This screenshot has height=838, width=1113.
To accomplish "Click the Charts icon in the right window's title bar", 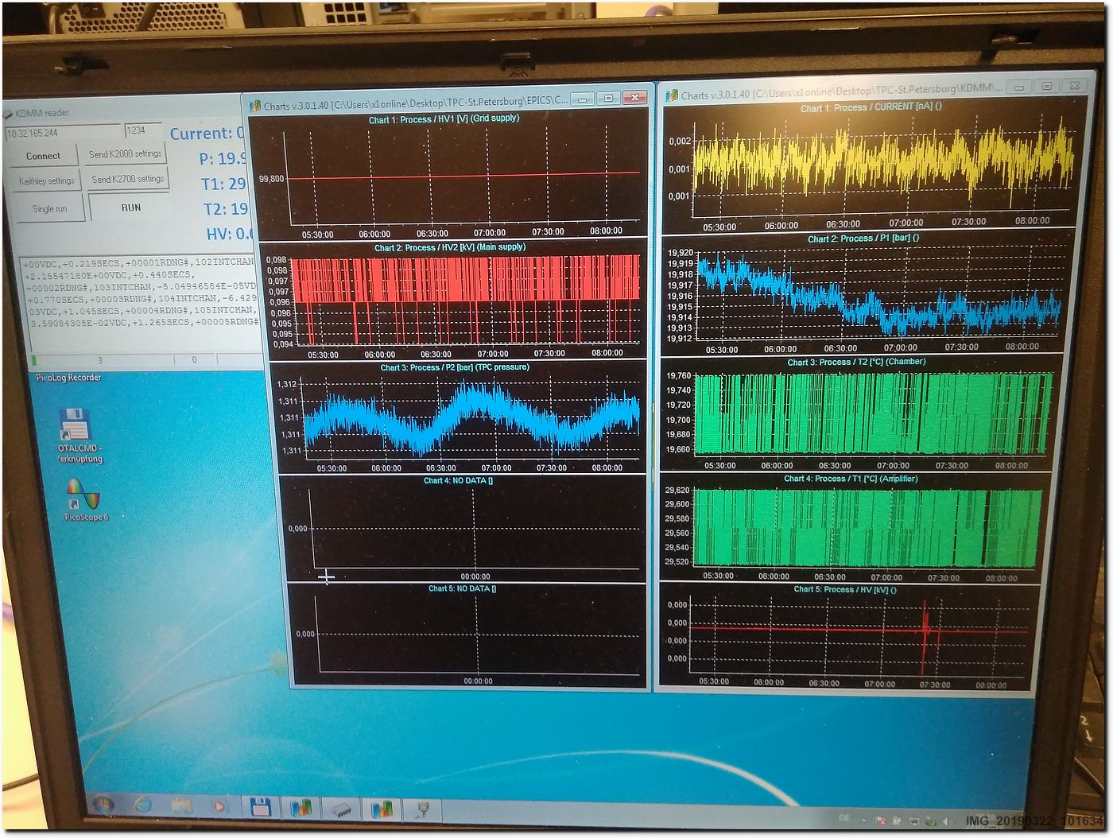I will click(x=672, y=95).
